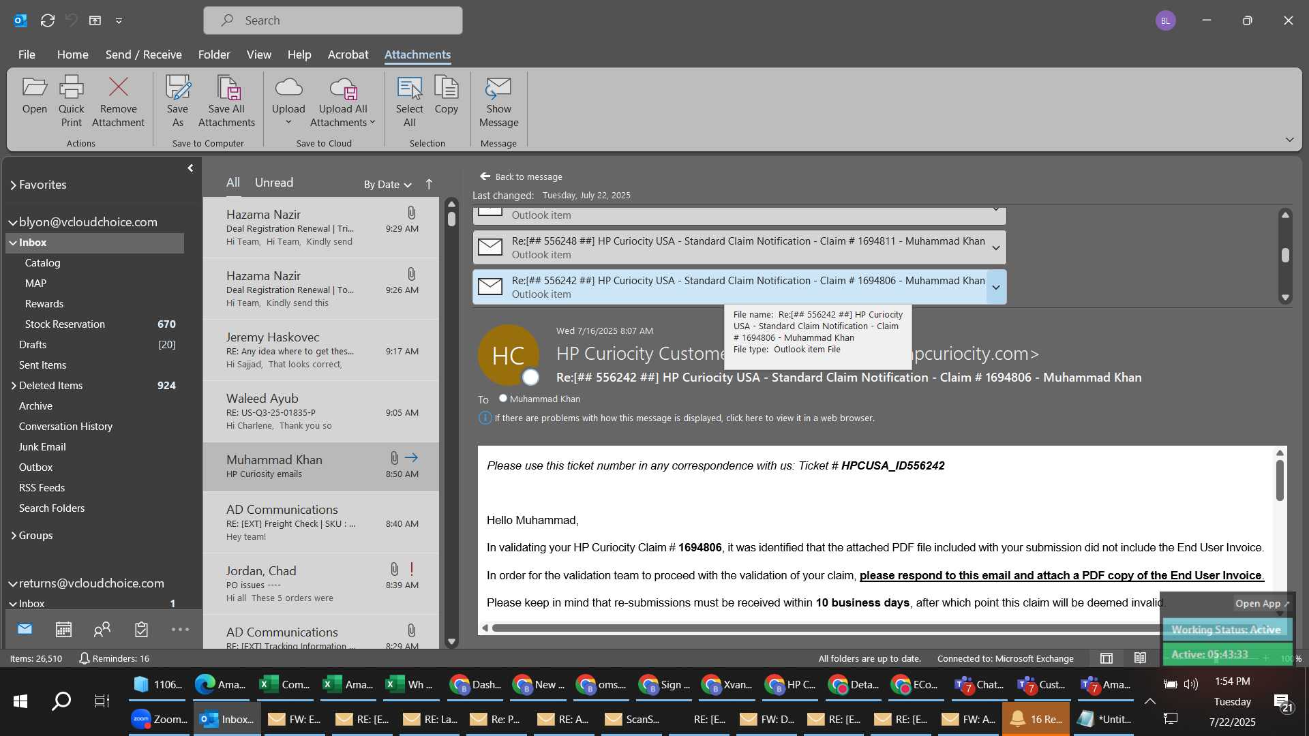Open the People view icon
1309x736 pixels.
pos(102,629)
